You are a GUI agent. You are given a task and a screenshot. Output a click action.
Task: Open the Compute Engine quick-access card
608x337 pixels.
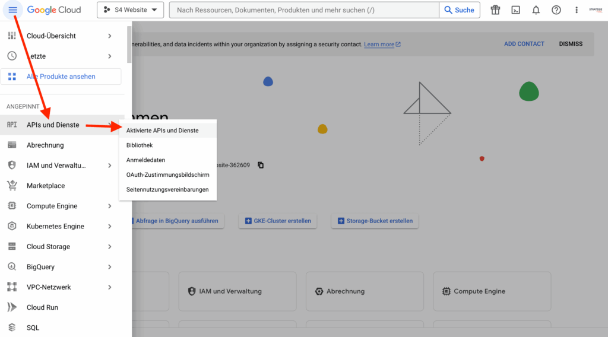point(492,291)
